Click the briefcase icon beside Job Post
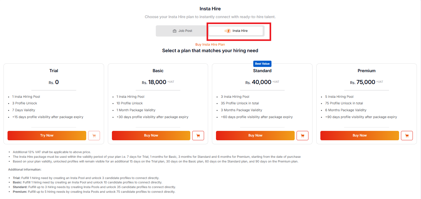421x199 pixels. 175,31
